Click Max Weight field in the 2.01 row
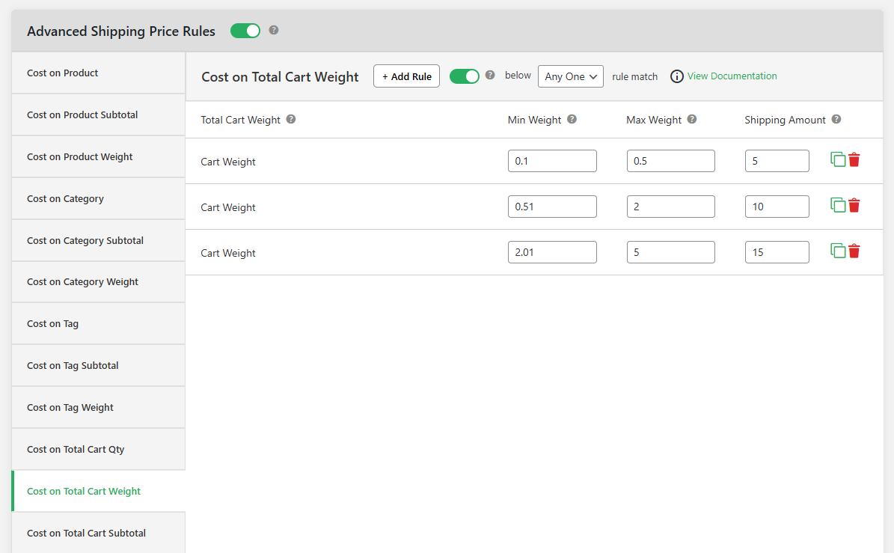 pos(670,252)
